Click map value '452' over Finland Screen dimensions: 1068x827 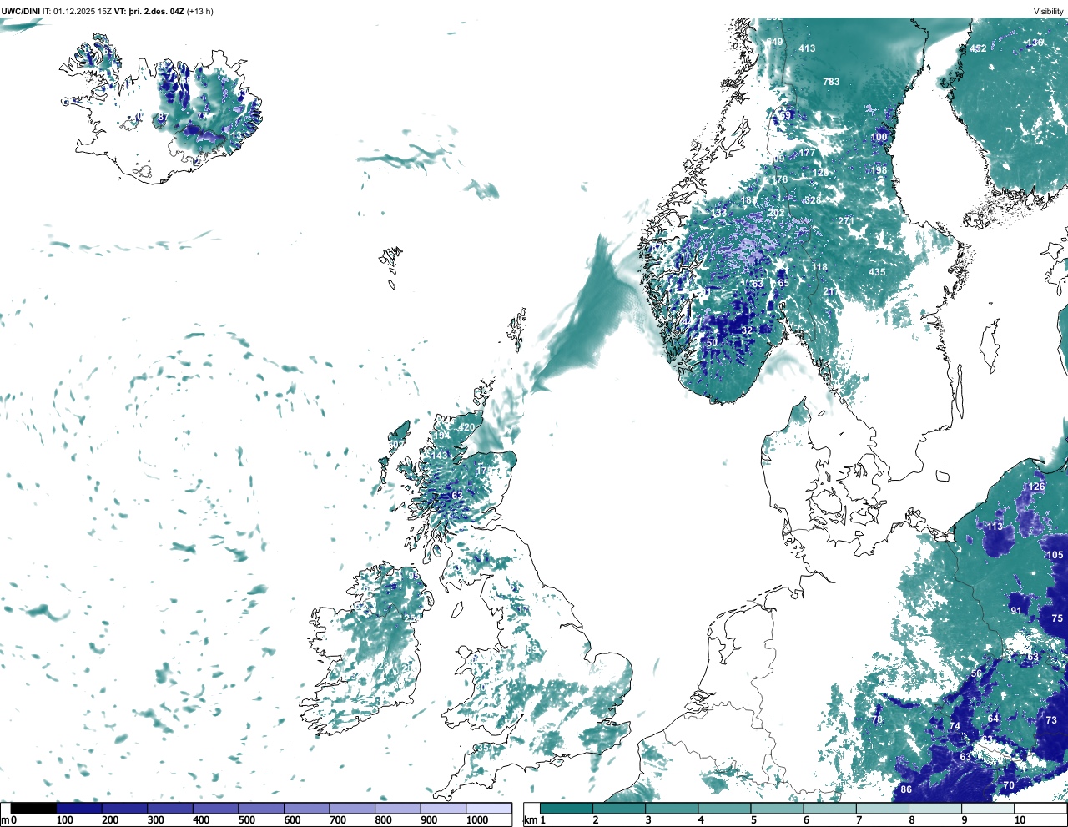click(x=978, y=48)
